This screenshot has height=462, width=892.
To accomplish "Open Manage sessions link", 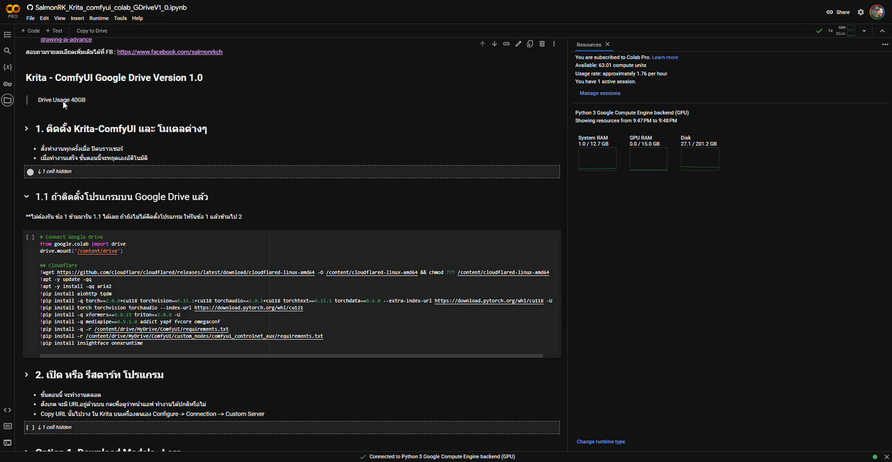I will click(x=600, y=94).
